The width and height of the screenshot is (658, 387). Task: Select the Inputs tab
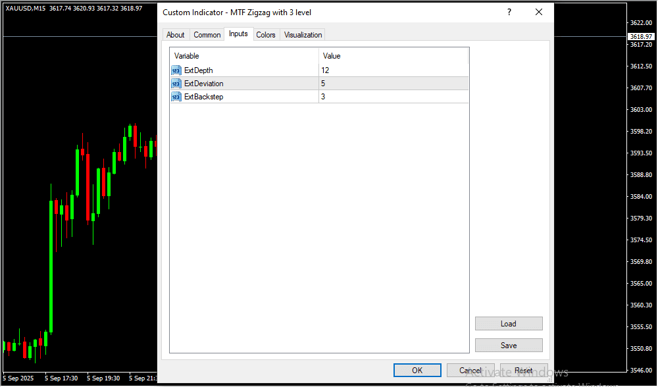pos(238,34)
